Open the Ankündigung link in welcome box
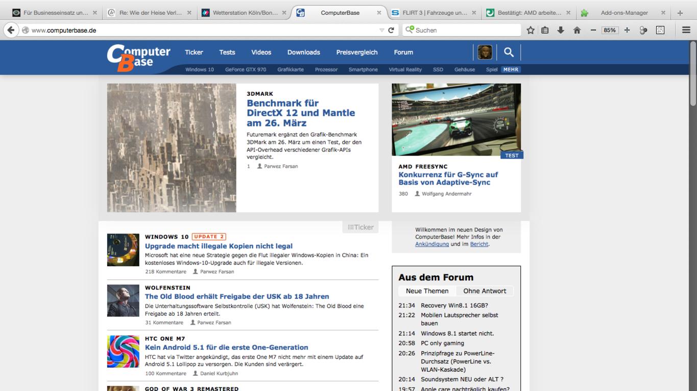The height and width of the screenshot is (391, 697). point(432,244)
